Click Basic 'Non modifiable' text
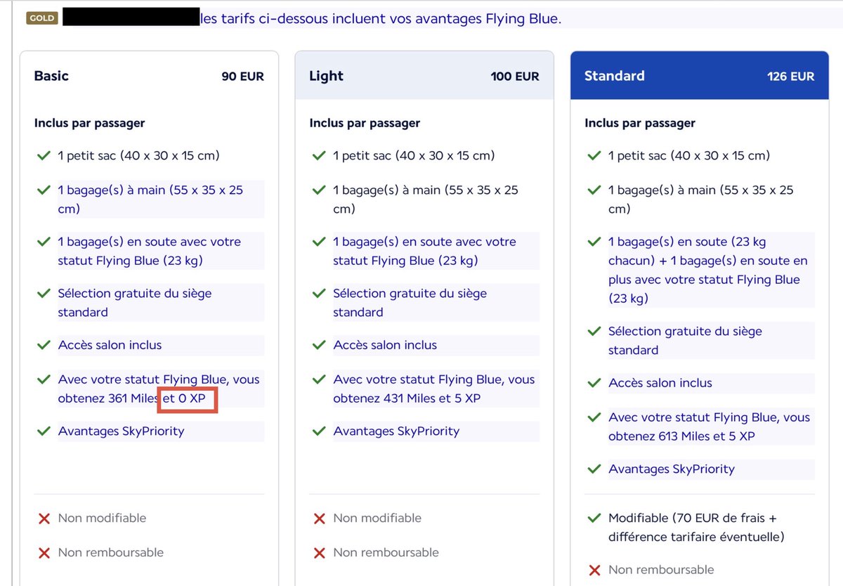843x586 pixels. 102,518
